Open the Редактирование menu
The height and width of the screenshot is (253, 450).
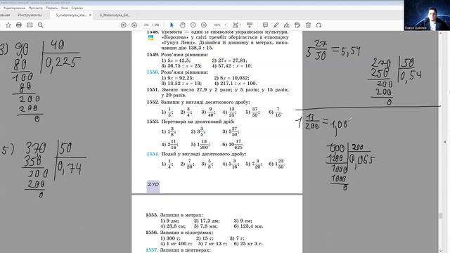pos(14,8)
